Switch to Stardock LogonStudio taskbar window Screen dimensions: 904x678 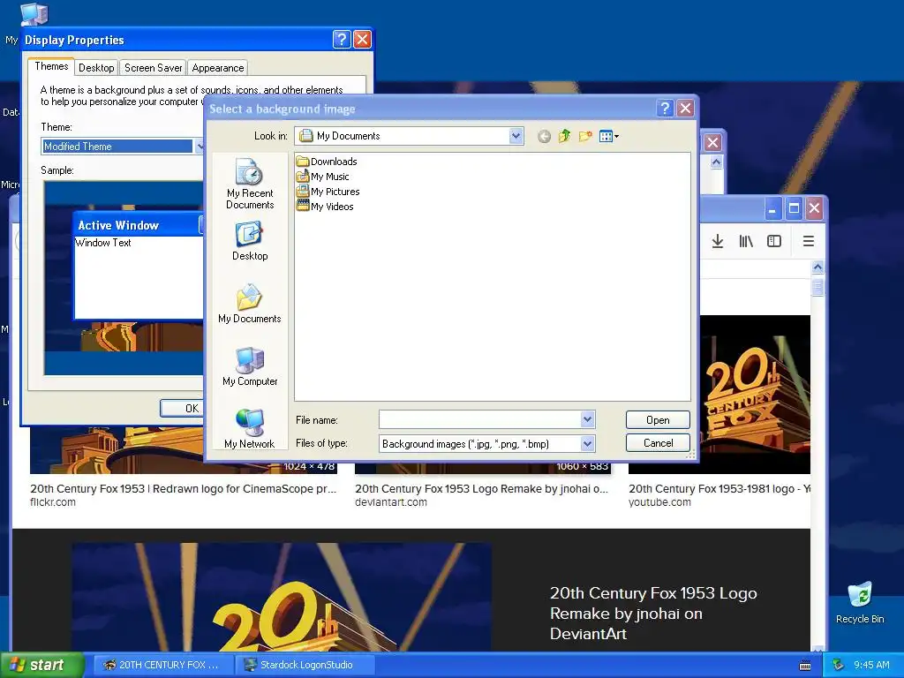pyautogui.click(x=305, y=665)
